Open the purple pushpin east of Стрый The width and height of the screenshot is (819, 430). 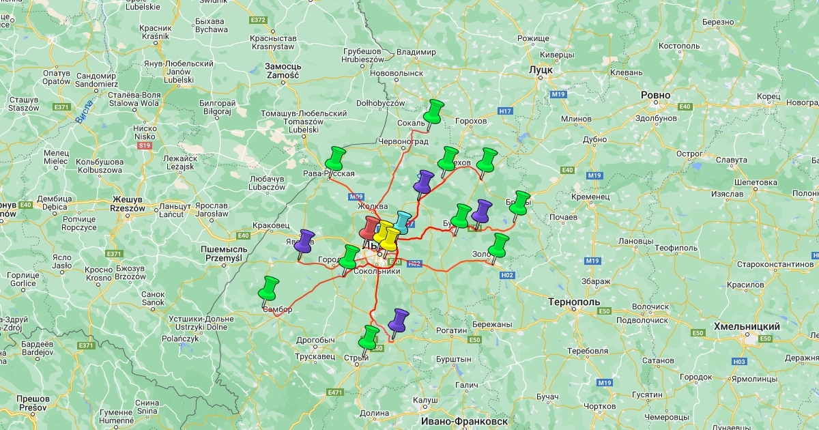399,320
